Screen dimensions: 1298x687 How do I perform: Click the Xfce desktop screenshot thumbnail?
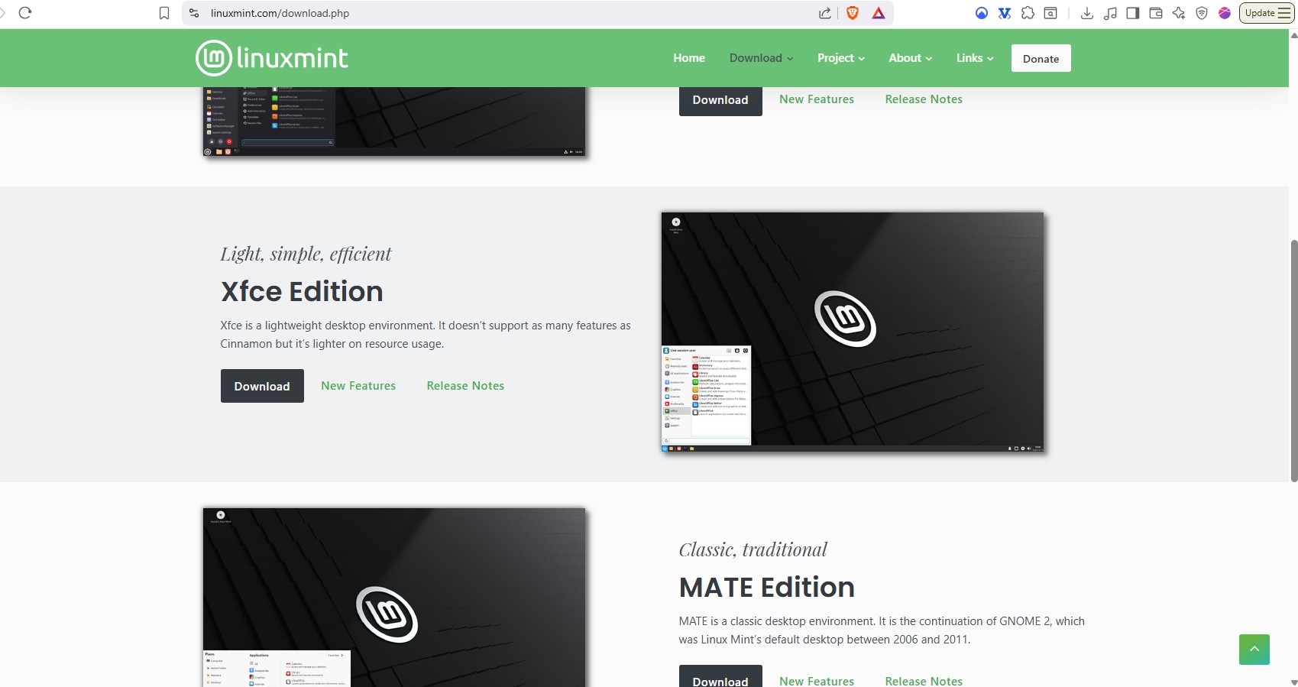pyautogui.click(x=852, y=332)
